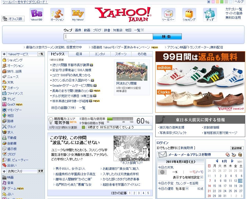
Task: Click the 出会い hearts icon in sidebar
Action: (4, 165)
